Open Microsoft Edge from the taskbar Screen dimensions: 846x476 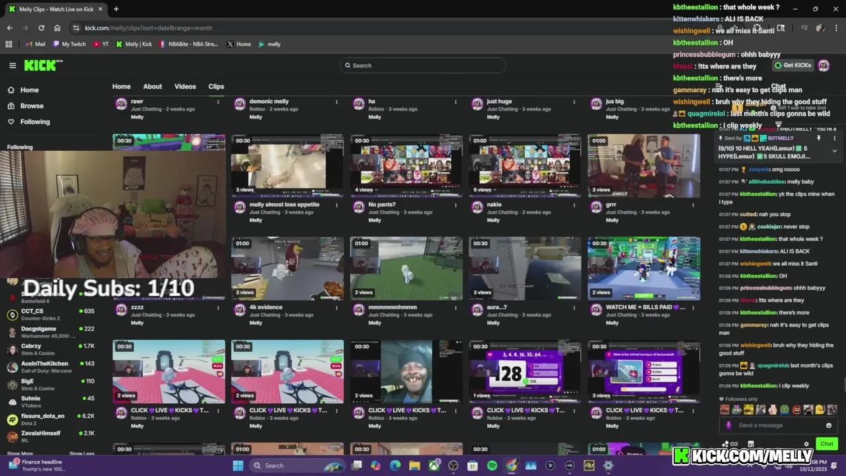(395, 465)
